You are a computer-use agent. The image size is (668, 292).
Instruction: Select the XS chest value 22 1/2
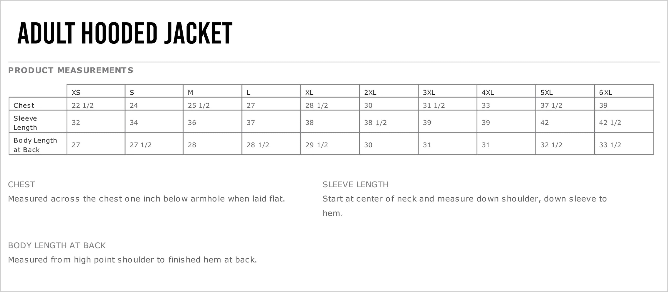83,105
